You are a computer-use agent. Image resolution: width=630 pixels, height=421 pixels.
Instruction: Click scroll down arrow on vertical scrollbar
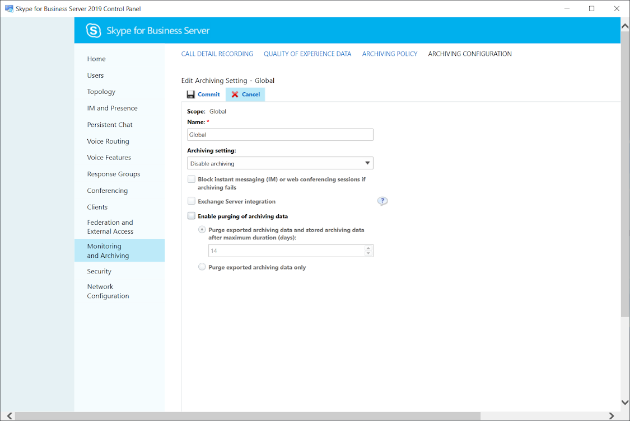[x=625, y=403]
